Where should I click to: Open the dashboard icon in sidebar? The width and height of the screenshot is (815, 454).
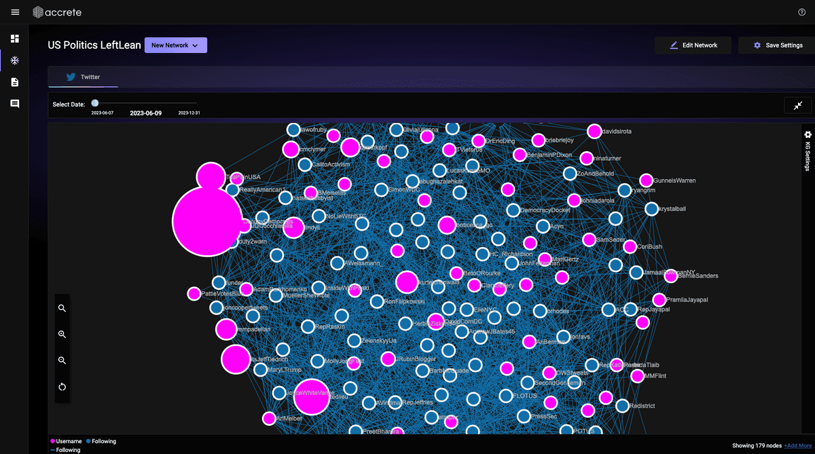click(15, 39)
